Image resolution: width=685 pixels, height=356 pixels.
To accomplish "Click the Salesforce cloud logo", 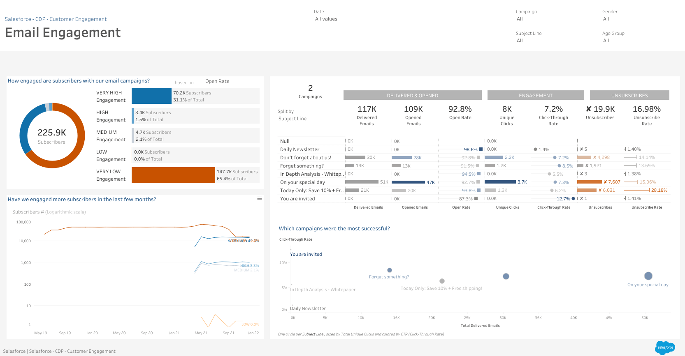I will click(665, 347).
